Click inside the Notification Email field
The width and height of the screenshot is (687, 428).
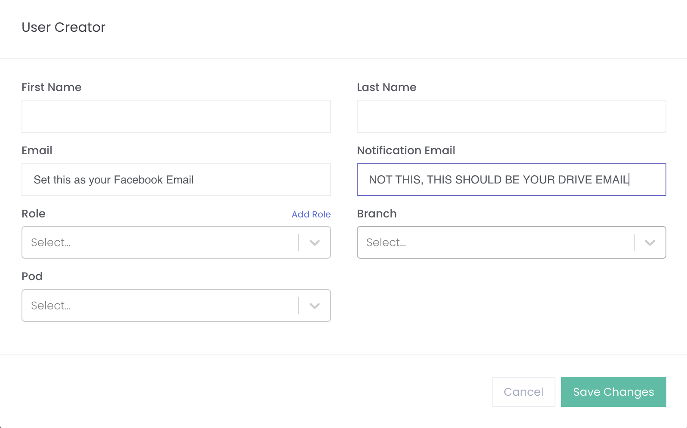pyautogui.click(x=511, y=180)
